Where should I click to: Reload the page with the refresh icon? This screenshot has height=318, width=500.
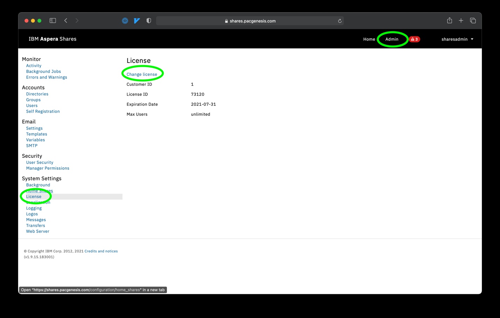339,21
